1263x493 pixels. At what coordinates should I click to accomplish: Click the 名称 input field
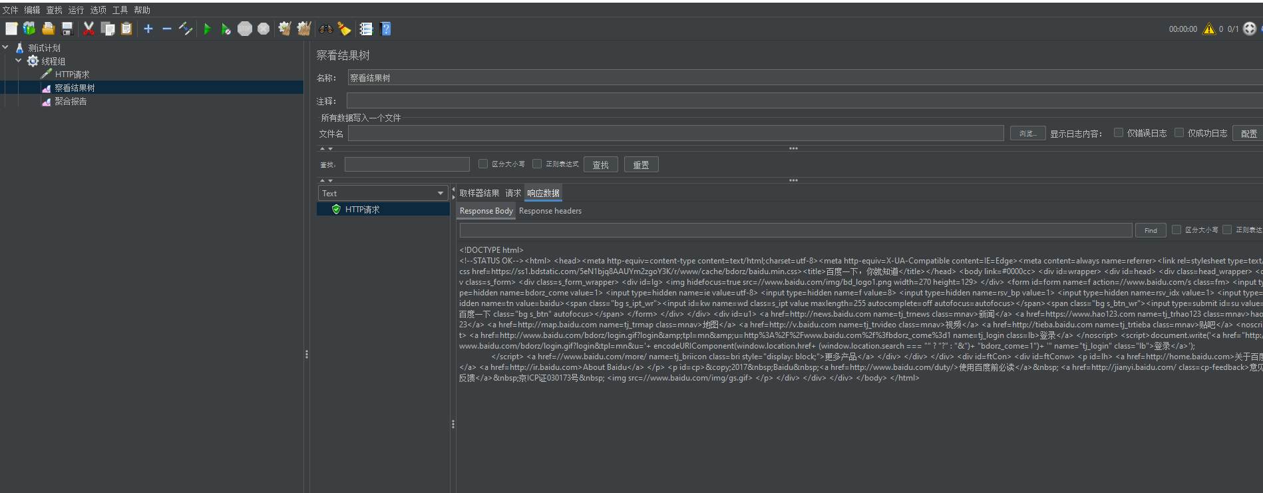805,78
